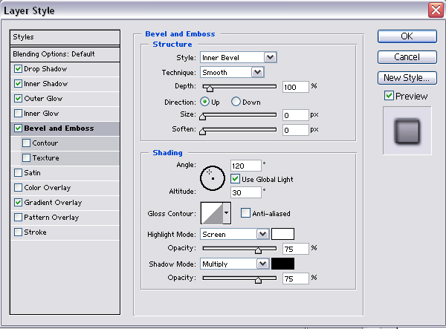
Task: Click the style preview thumbnail
Action: 407,131
